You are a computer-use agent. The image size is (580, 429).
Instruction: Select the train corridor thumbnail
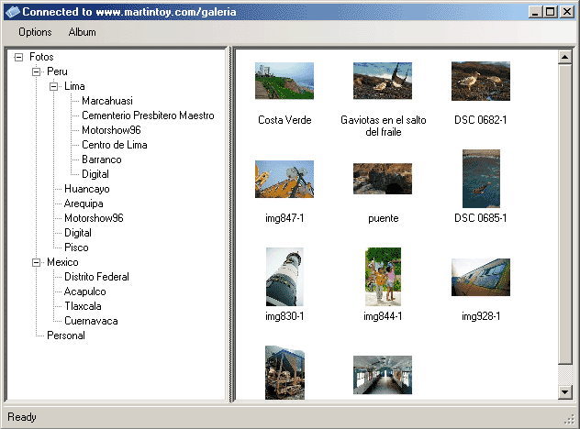pyautogui.click(x=383, y=375)
